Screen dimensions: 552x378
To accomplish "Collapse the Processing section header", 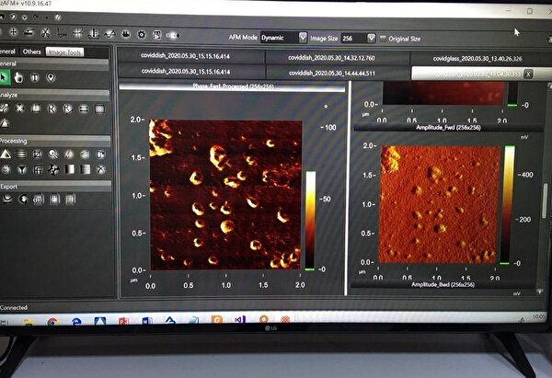I will (18, 141).
